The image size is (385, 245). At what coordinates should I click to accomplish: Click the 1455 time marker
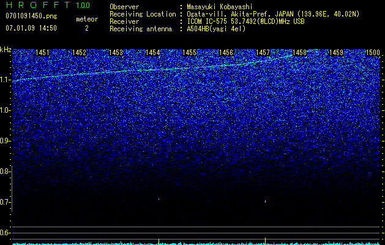[189, 53]
